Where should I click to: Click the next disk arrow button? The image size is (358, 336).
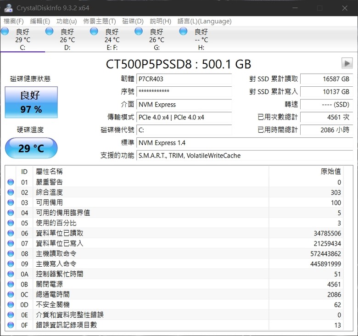(347, 63)
